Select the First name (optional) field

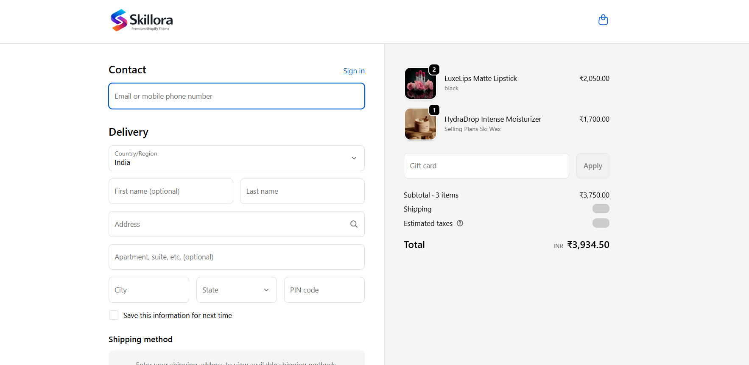[170, 191]
